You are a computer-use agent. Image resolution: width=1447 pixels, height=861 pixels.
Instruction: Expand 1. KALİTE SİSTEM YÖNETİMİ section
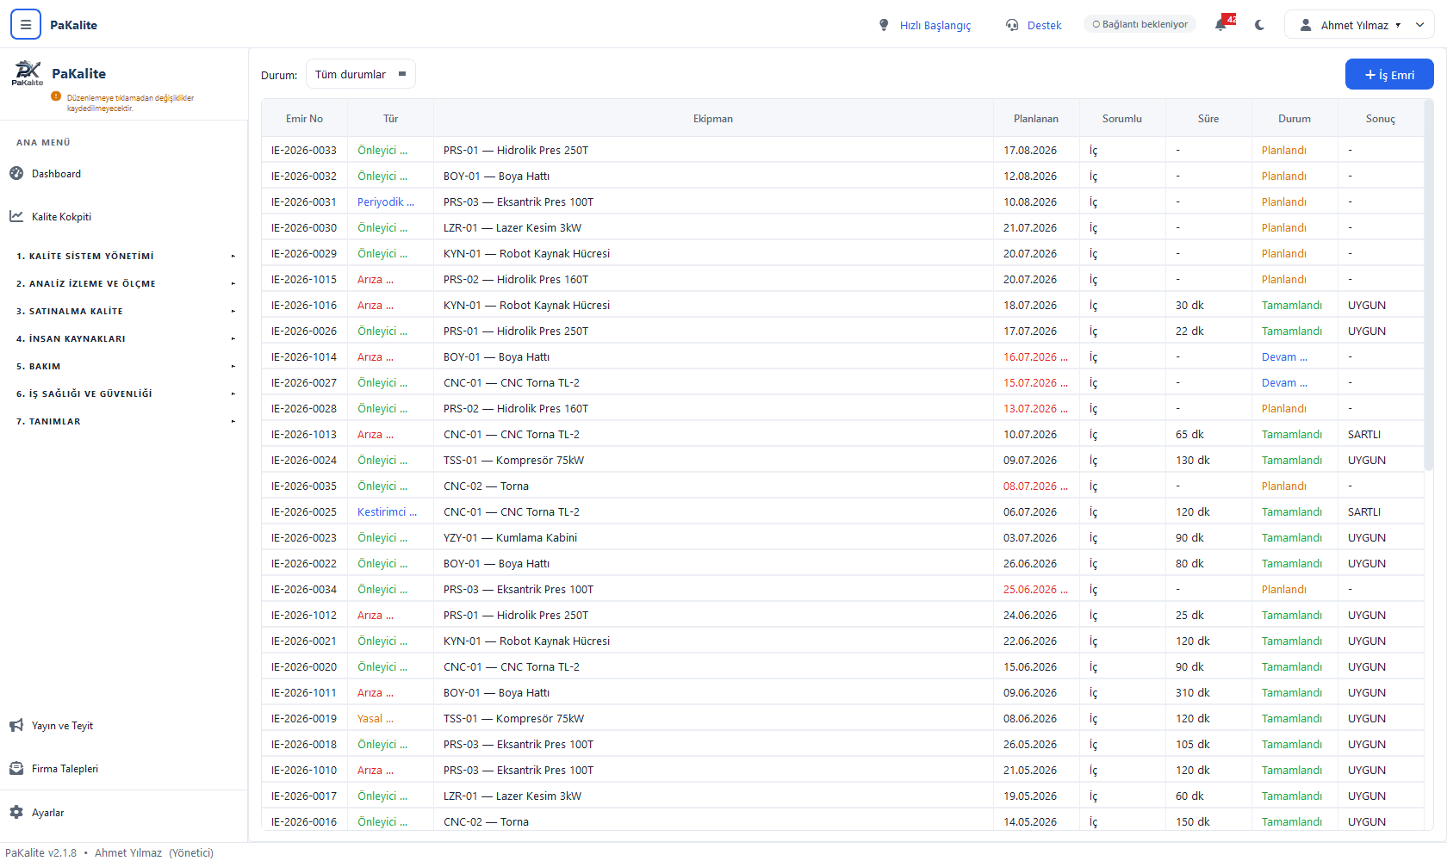(124, 256)
